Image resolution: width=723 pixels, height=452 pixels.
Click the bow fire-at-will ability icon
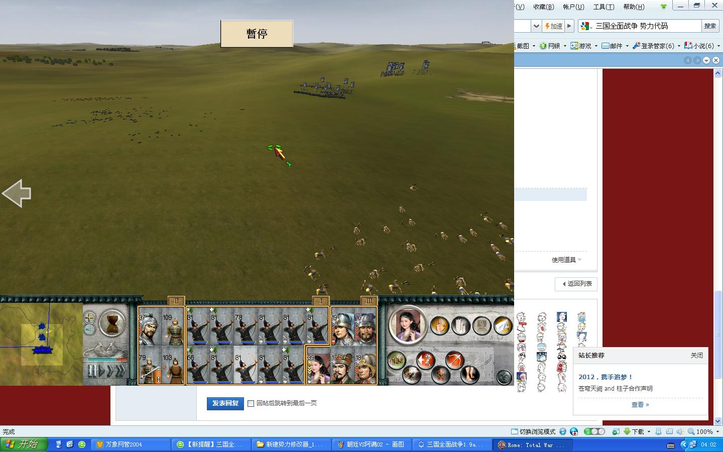pyautogui.click(x=455, y=360)
